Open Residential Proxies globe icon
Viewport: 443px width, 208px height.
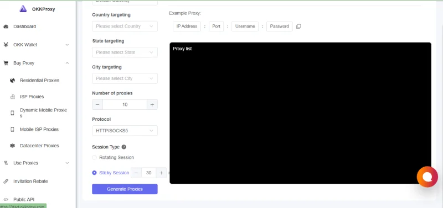point(12,81)
